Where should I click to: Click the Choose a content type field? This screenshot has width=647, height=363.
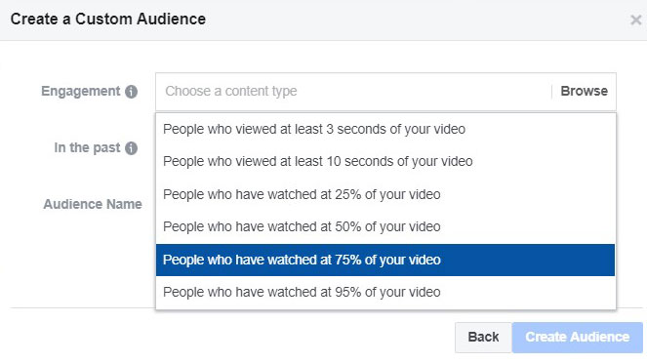pos(353,91)
